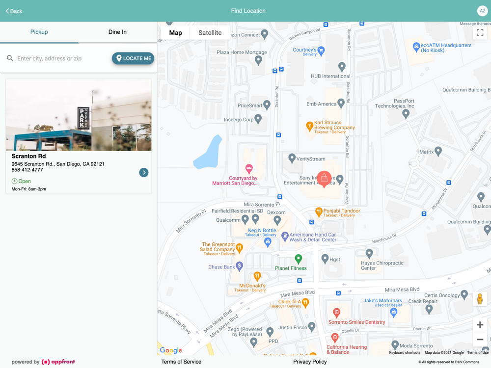Zoom in on the map
Viewport: 491px width, 368px height.
click(480, 325)
